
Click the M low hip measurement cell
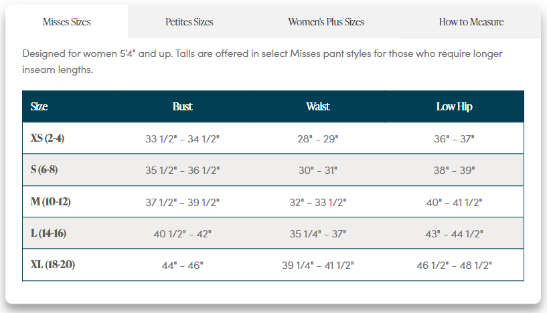[455, 202]
